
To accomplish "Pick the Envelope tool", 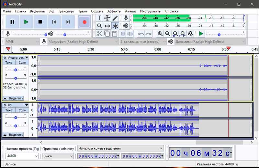I will click(x=107, y=18).
